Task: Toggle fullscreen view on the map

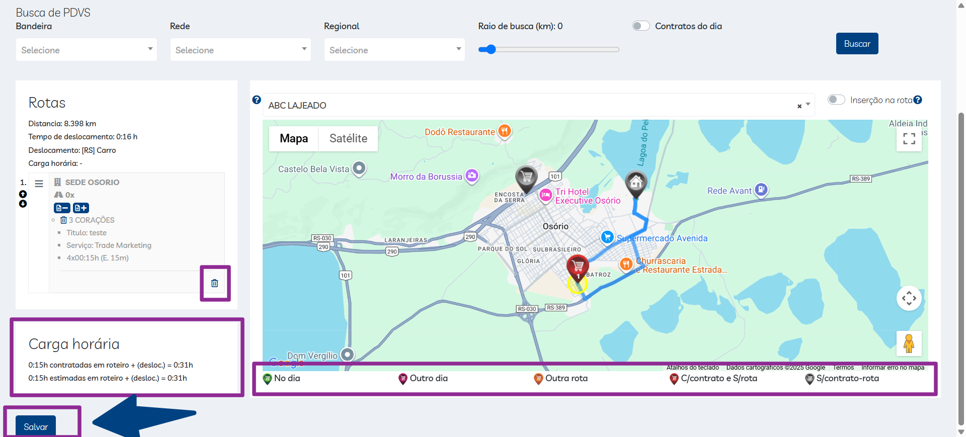Action: [x=909, y=139]
